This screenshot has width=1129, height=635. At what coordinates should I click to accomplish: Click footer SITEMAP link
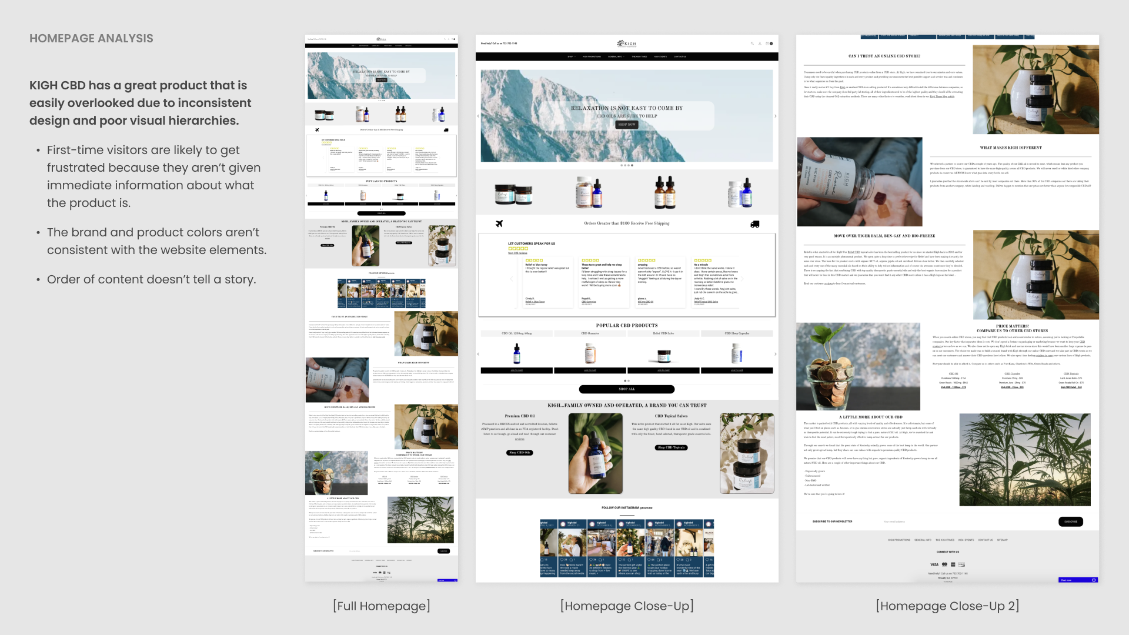(1003, 540)
